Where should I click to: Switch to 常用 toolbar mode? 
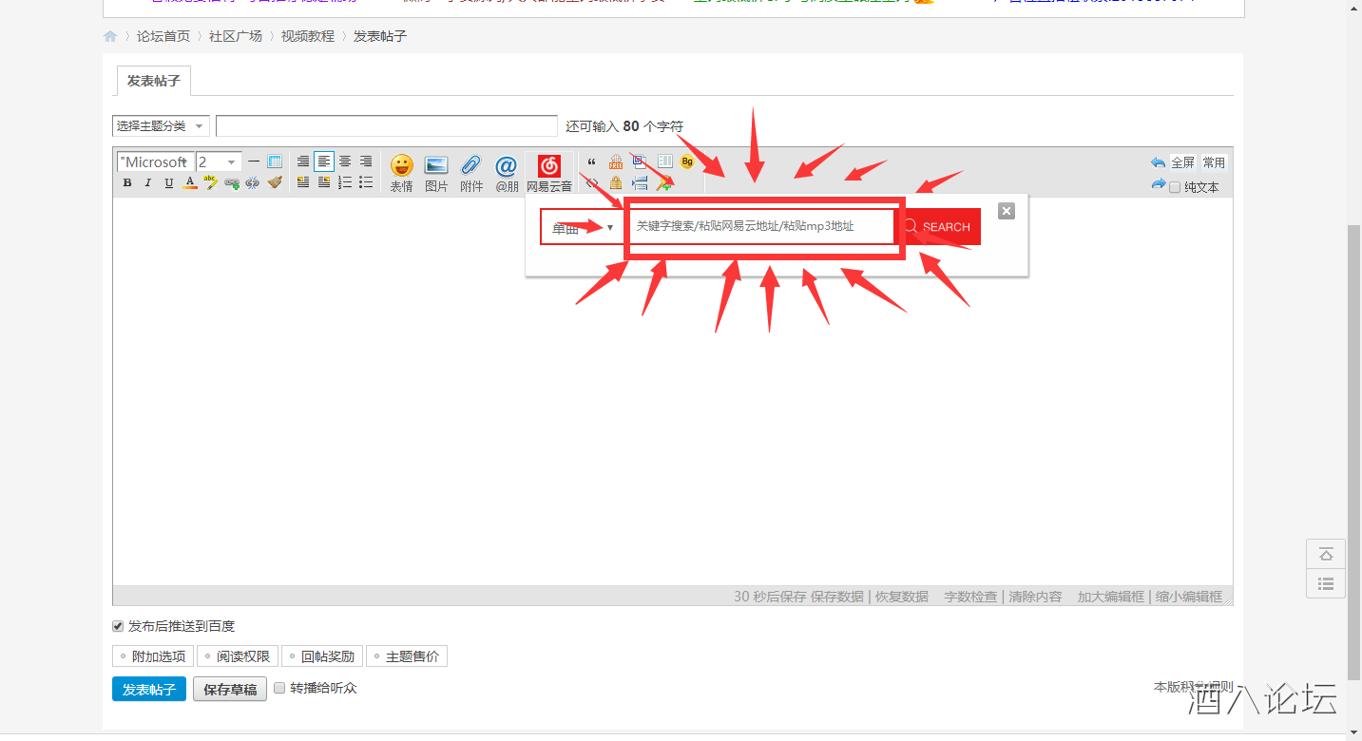tap(1214, 162)
